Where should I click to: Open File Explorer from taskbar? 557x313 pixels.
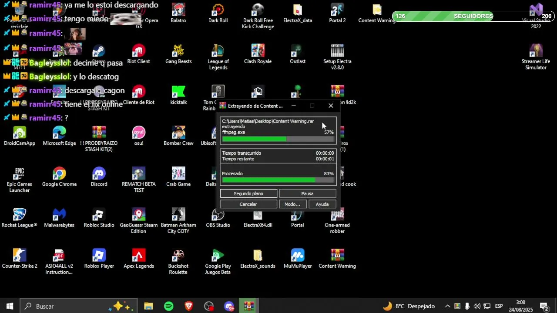[x=148, y=306]
